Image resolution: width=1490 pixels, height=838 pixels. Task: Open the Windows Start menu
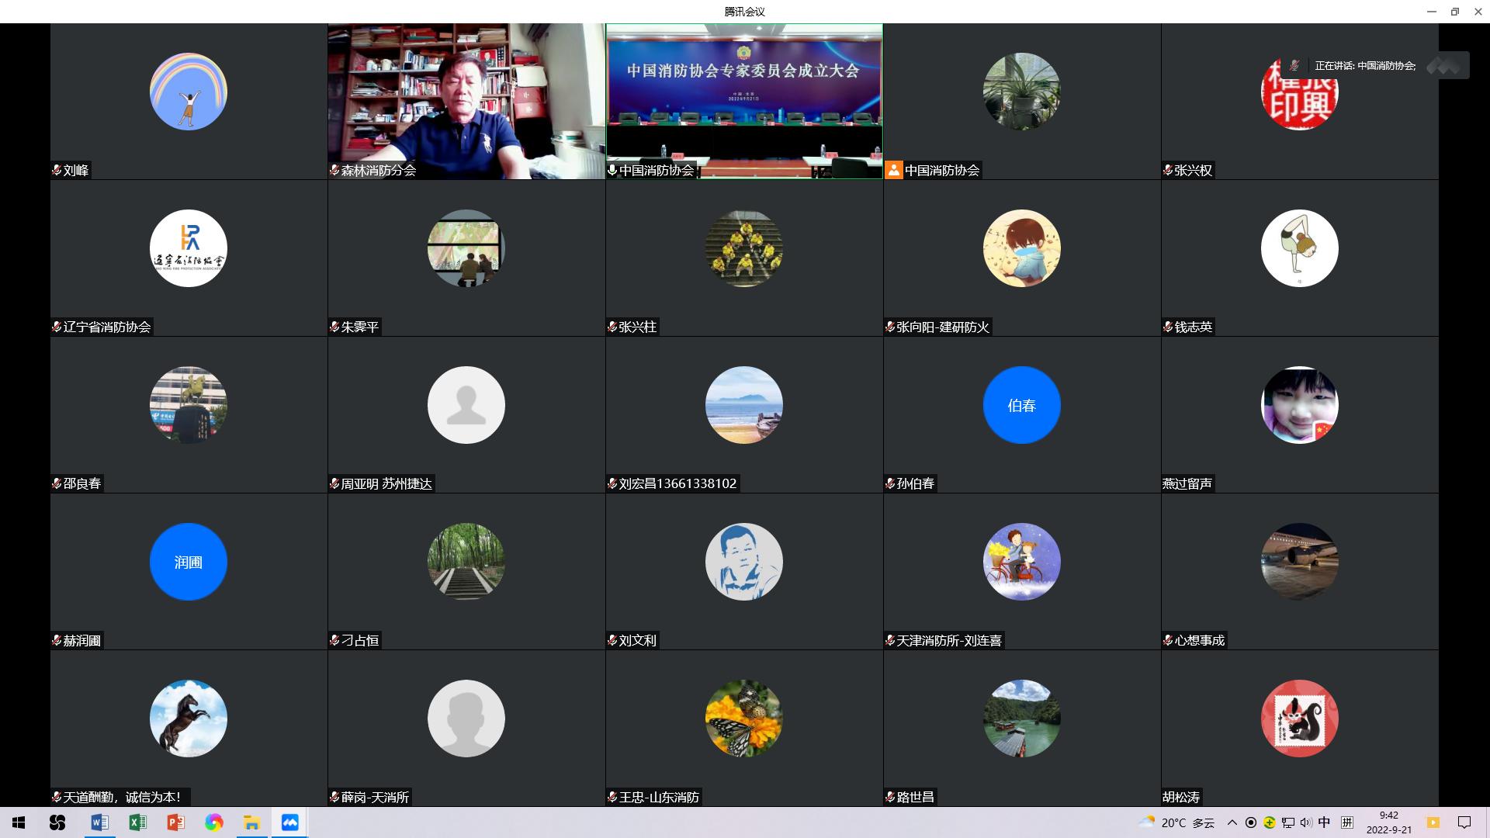coord(19,822)
